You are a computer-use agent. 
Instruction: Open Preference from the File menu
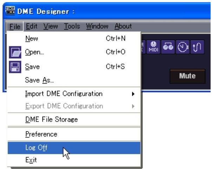tap(74, 134)
